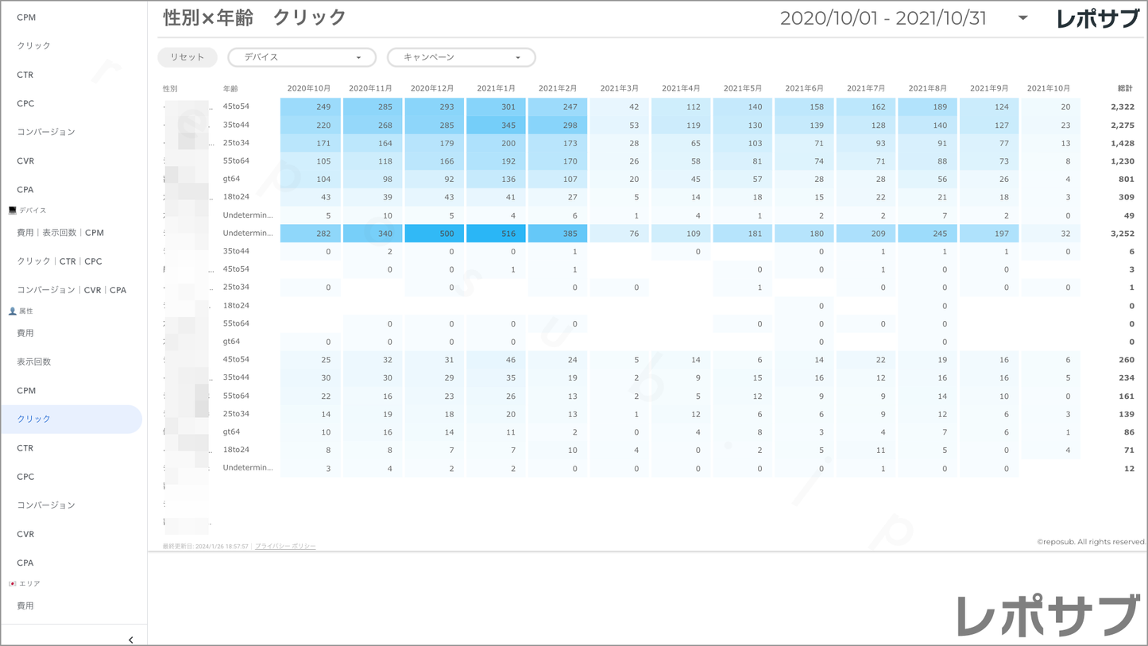
Task: Navigate to コンバージョン｜CVR｜CPA page
Action: [72, 290]
